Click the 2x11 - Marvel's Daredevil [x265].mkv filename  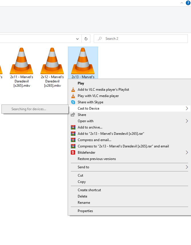click(x=22, y=81)
